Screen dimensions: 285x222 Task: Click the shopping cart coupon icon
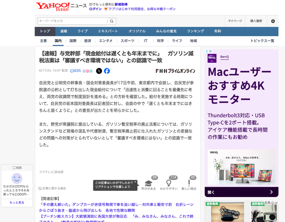click(106, 9)
